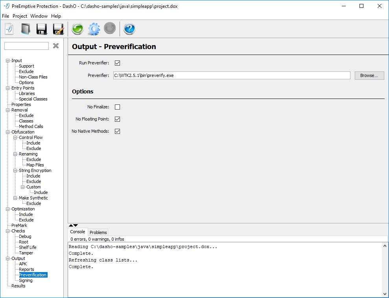This screenshot has width=389, height=298.
Task: Open help with the blue question mark icon
Action: pyautogui.click(x=129, y=29)
